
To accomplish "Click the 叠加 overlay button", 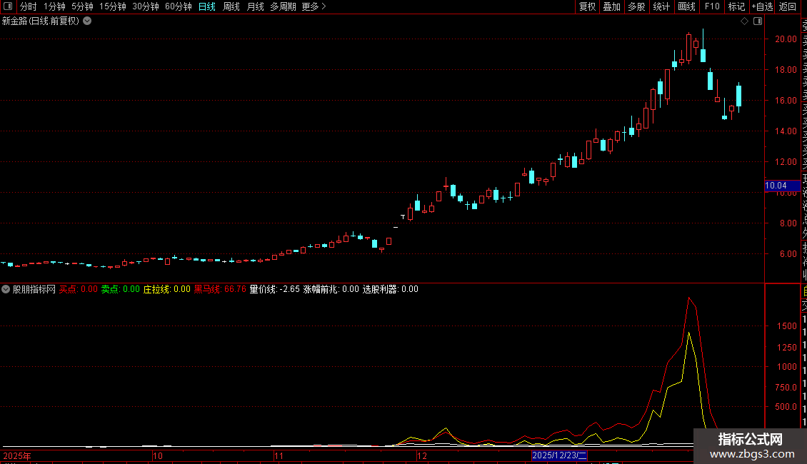I will pos(612,6).
